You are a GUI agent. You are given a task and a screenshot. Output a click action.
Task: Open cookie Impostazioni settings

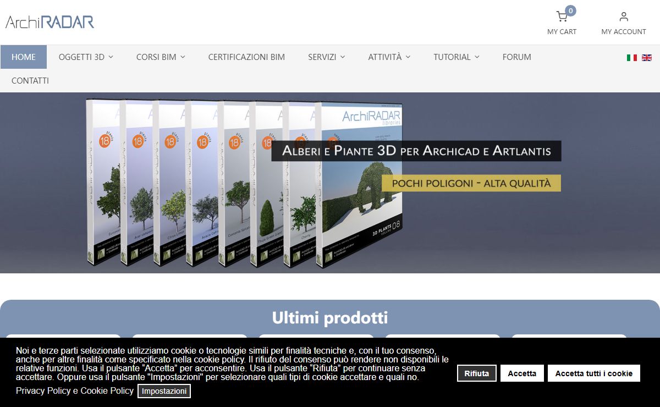pyautogui.click(x=164, y=391)
